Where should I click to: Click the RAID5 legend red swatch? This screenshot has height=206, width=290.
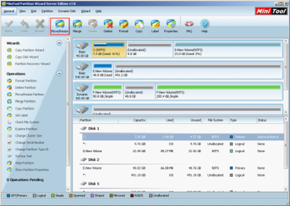point(132,195)
